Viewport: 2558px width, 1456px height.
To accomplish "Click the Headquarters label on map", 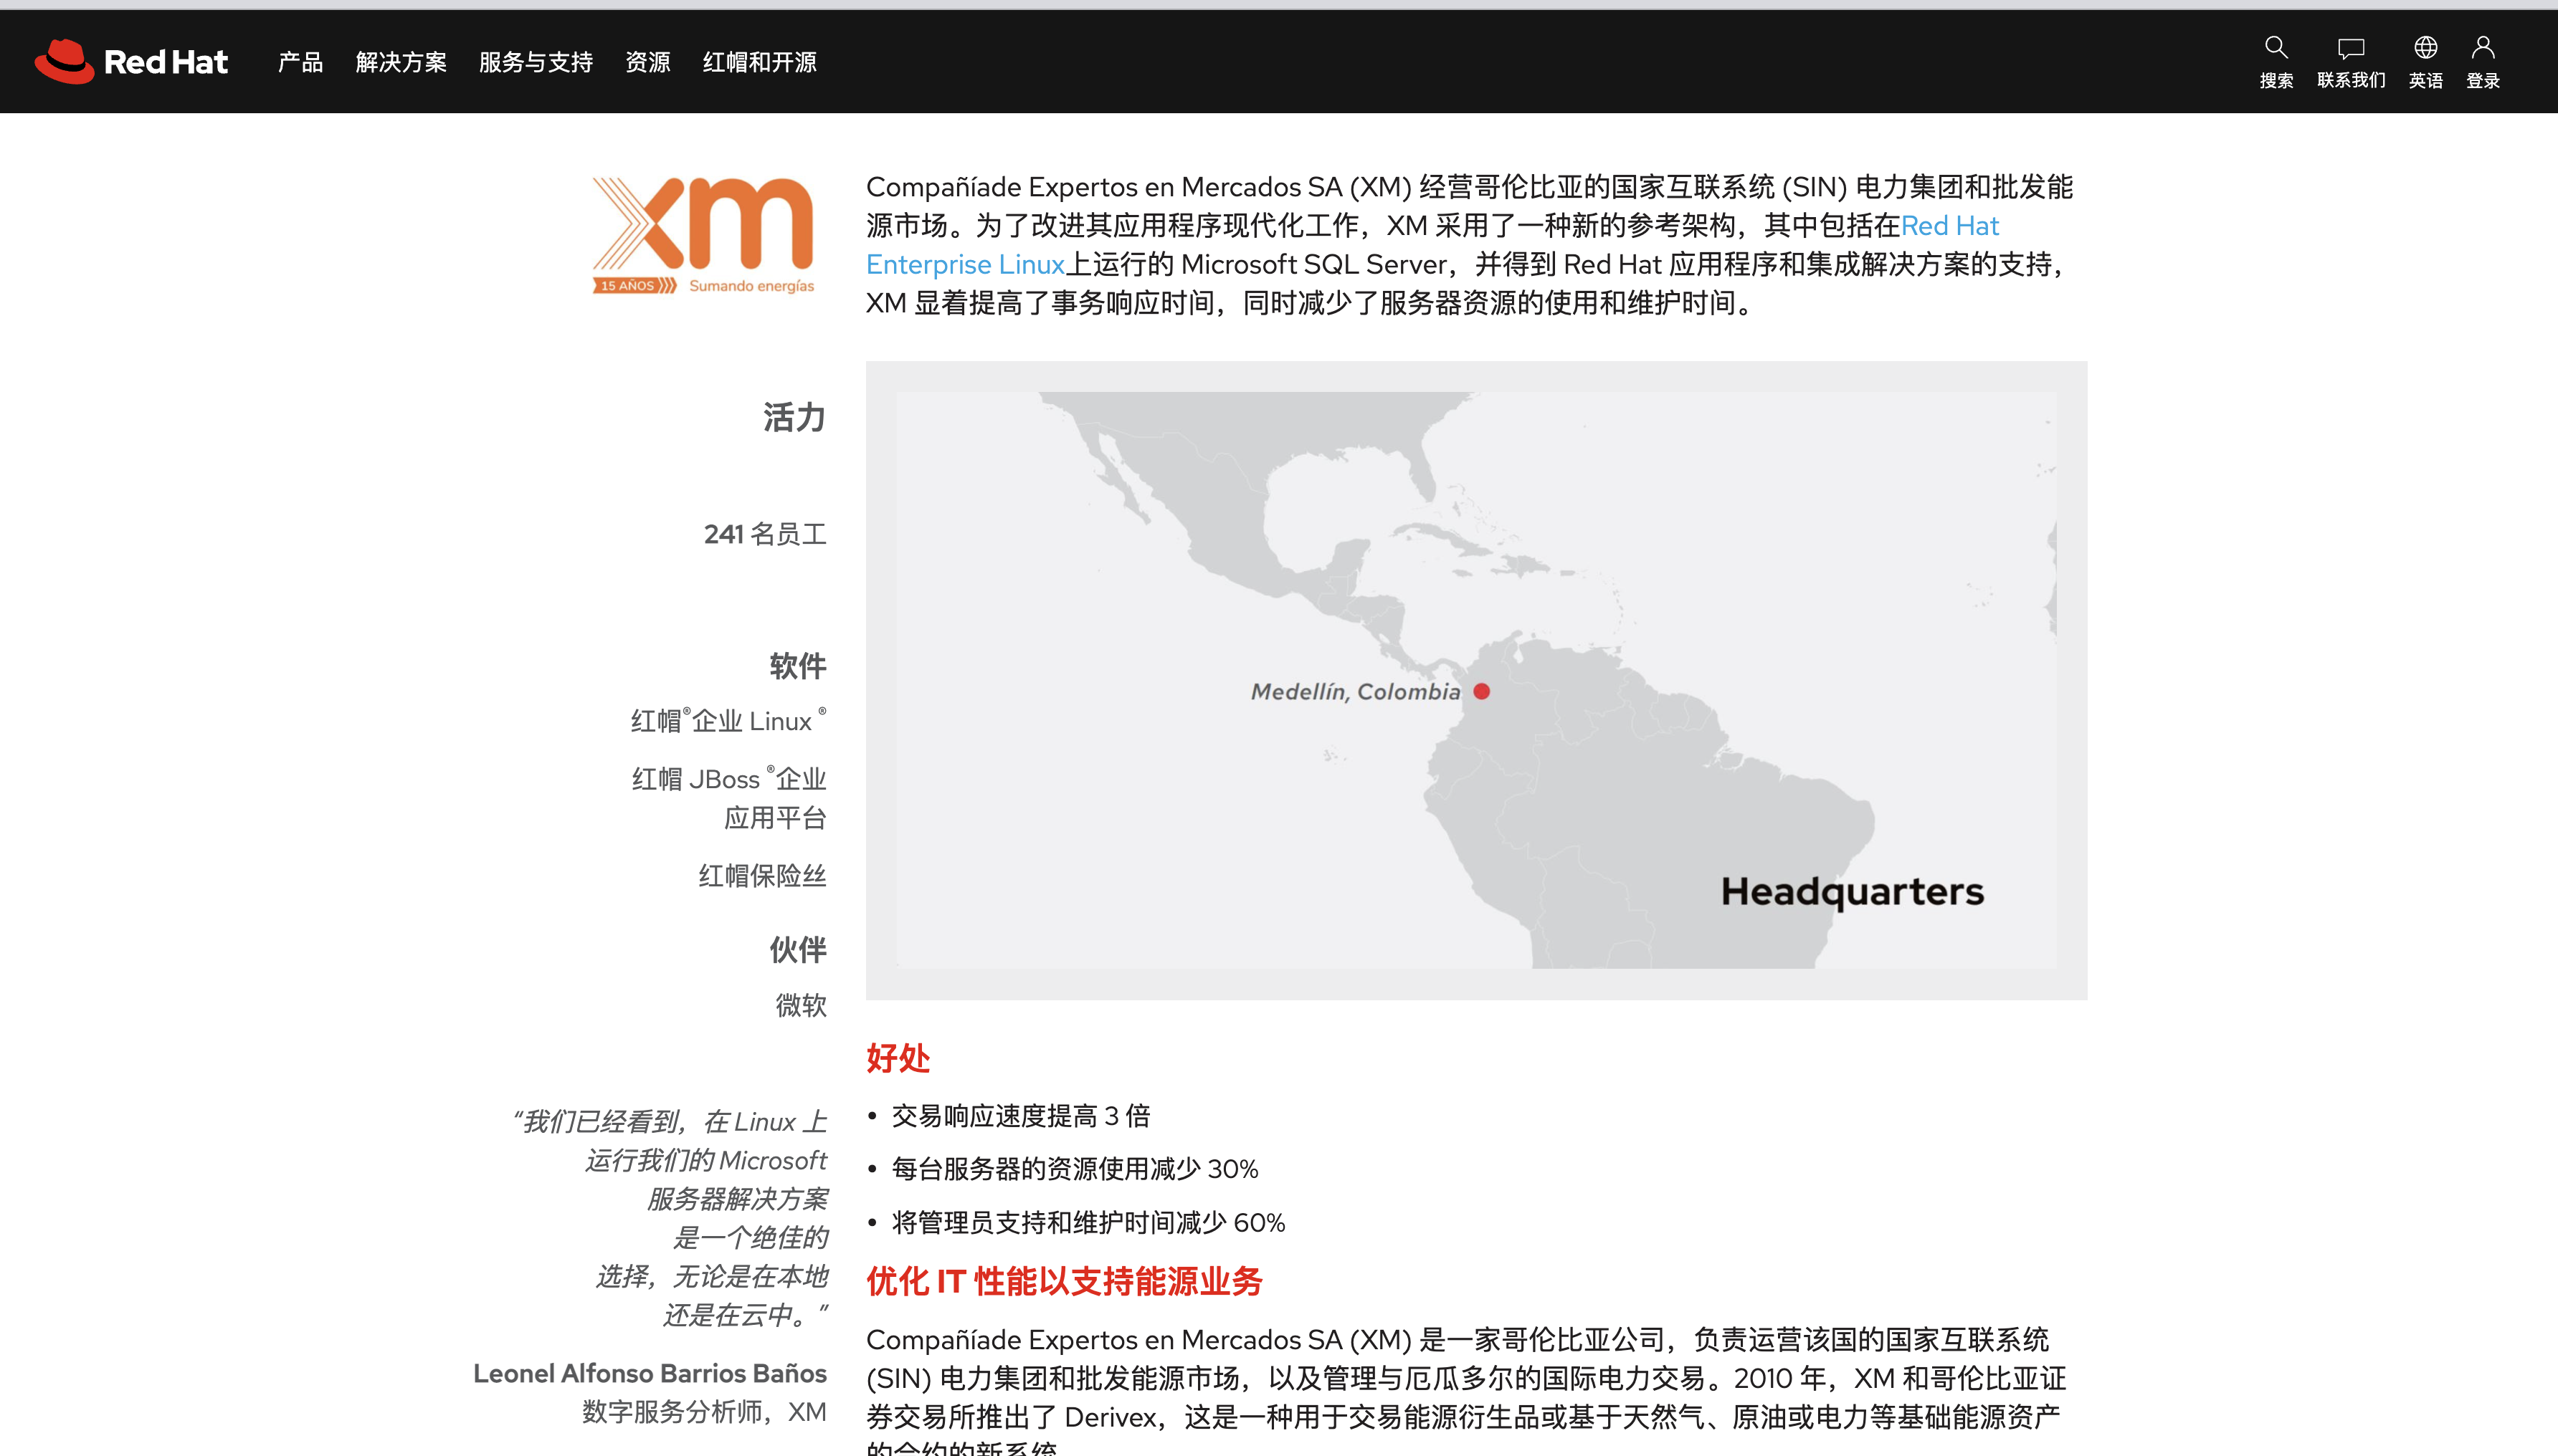I will (1852, 892).
